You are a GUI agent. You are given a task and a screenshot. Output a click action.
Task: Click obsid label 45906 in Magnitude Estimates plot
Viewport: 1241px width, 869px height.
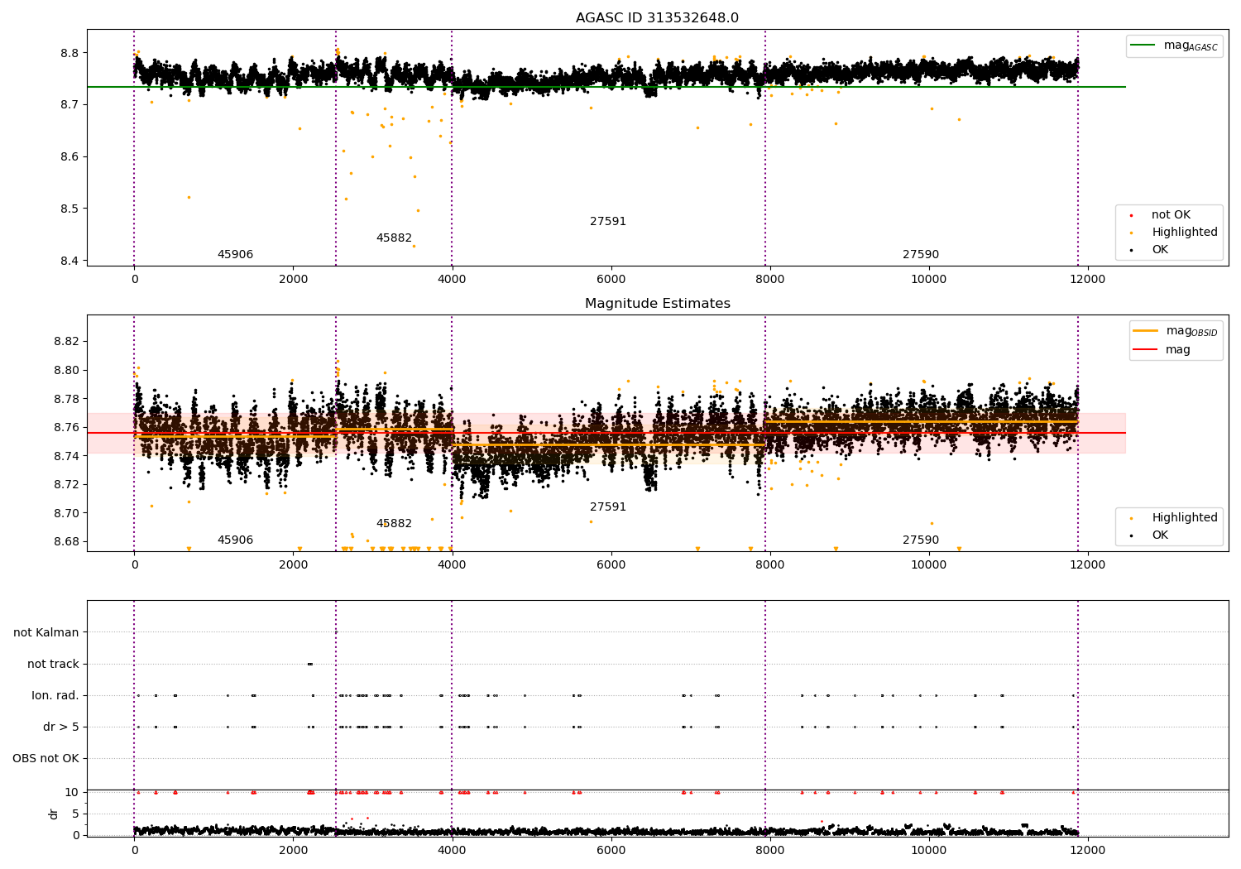click(235, 540)
